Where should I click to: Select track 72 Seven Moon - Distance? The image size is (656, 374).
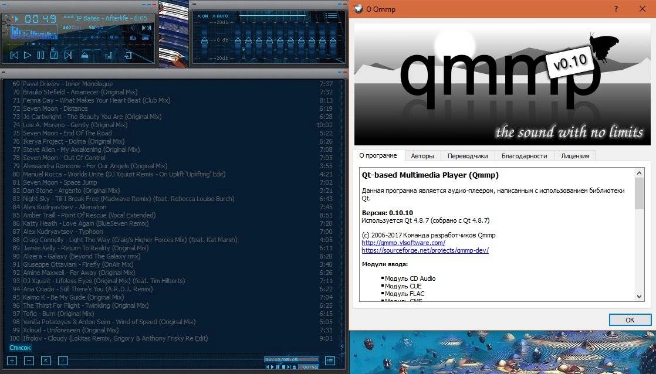point(171,108)
